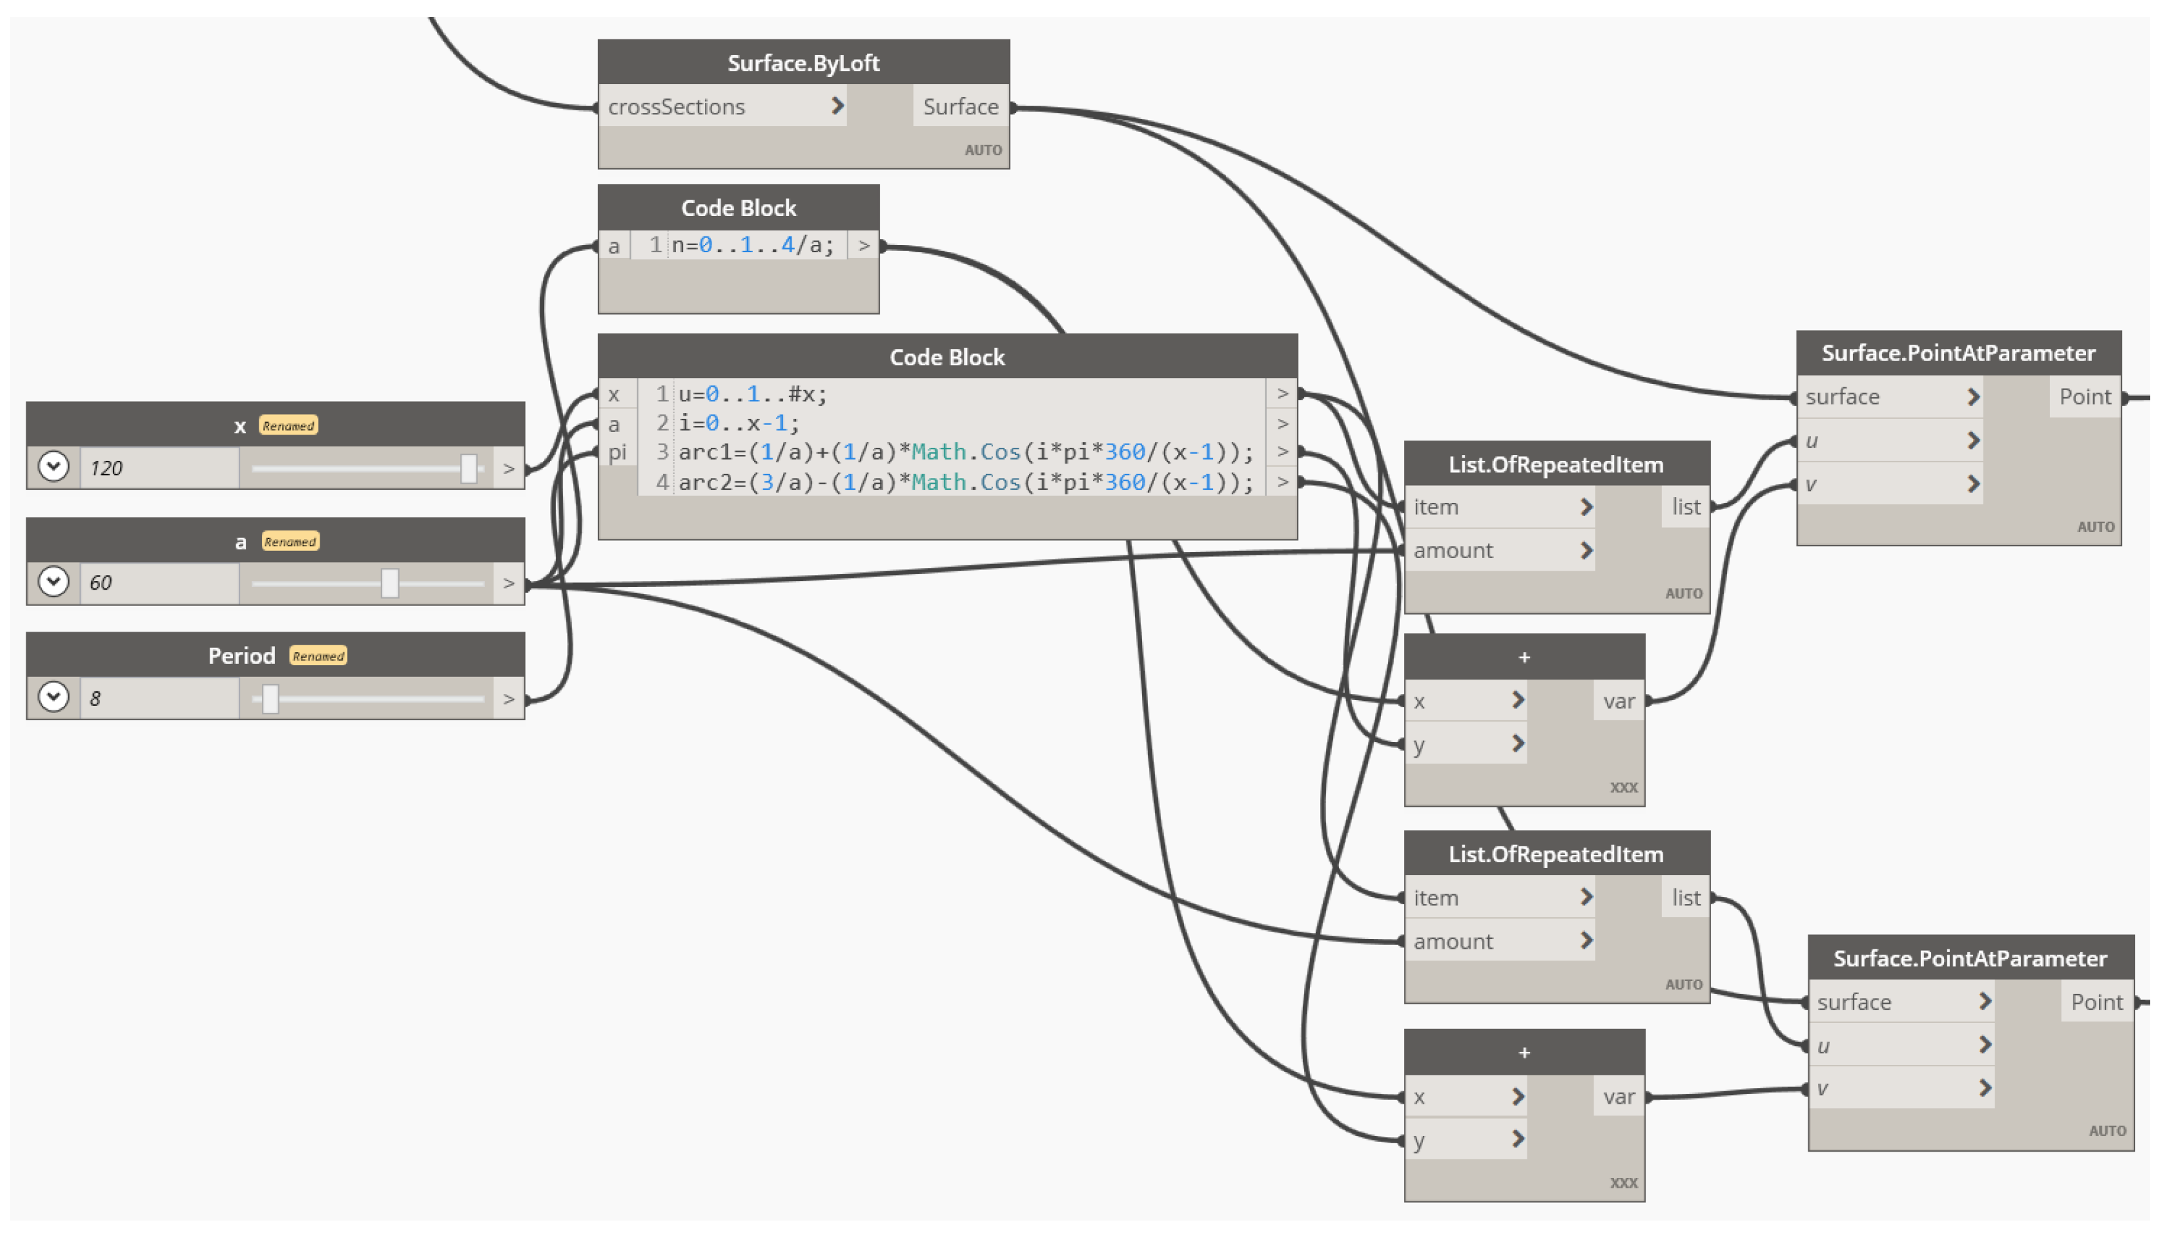The width and height of the screenshot is (2166, 1235).
Task: Click the arc1 line output port arrow
Action: pyautogui.click(x=1282, y=452)
